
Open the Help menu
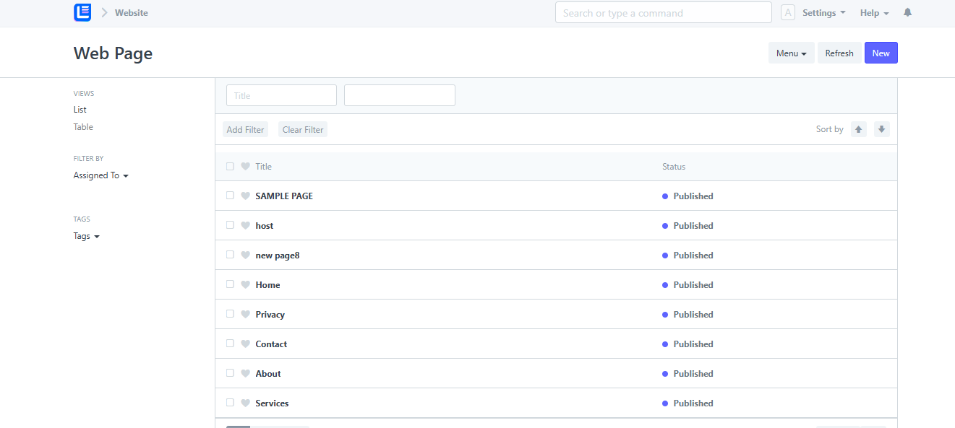tap(874, 13)
